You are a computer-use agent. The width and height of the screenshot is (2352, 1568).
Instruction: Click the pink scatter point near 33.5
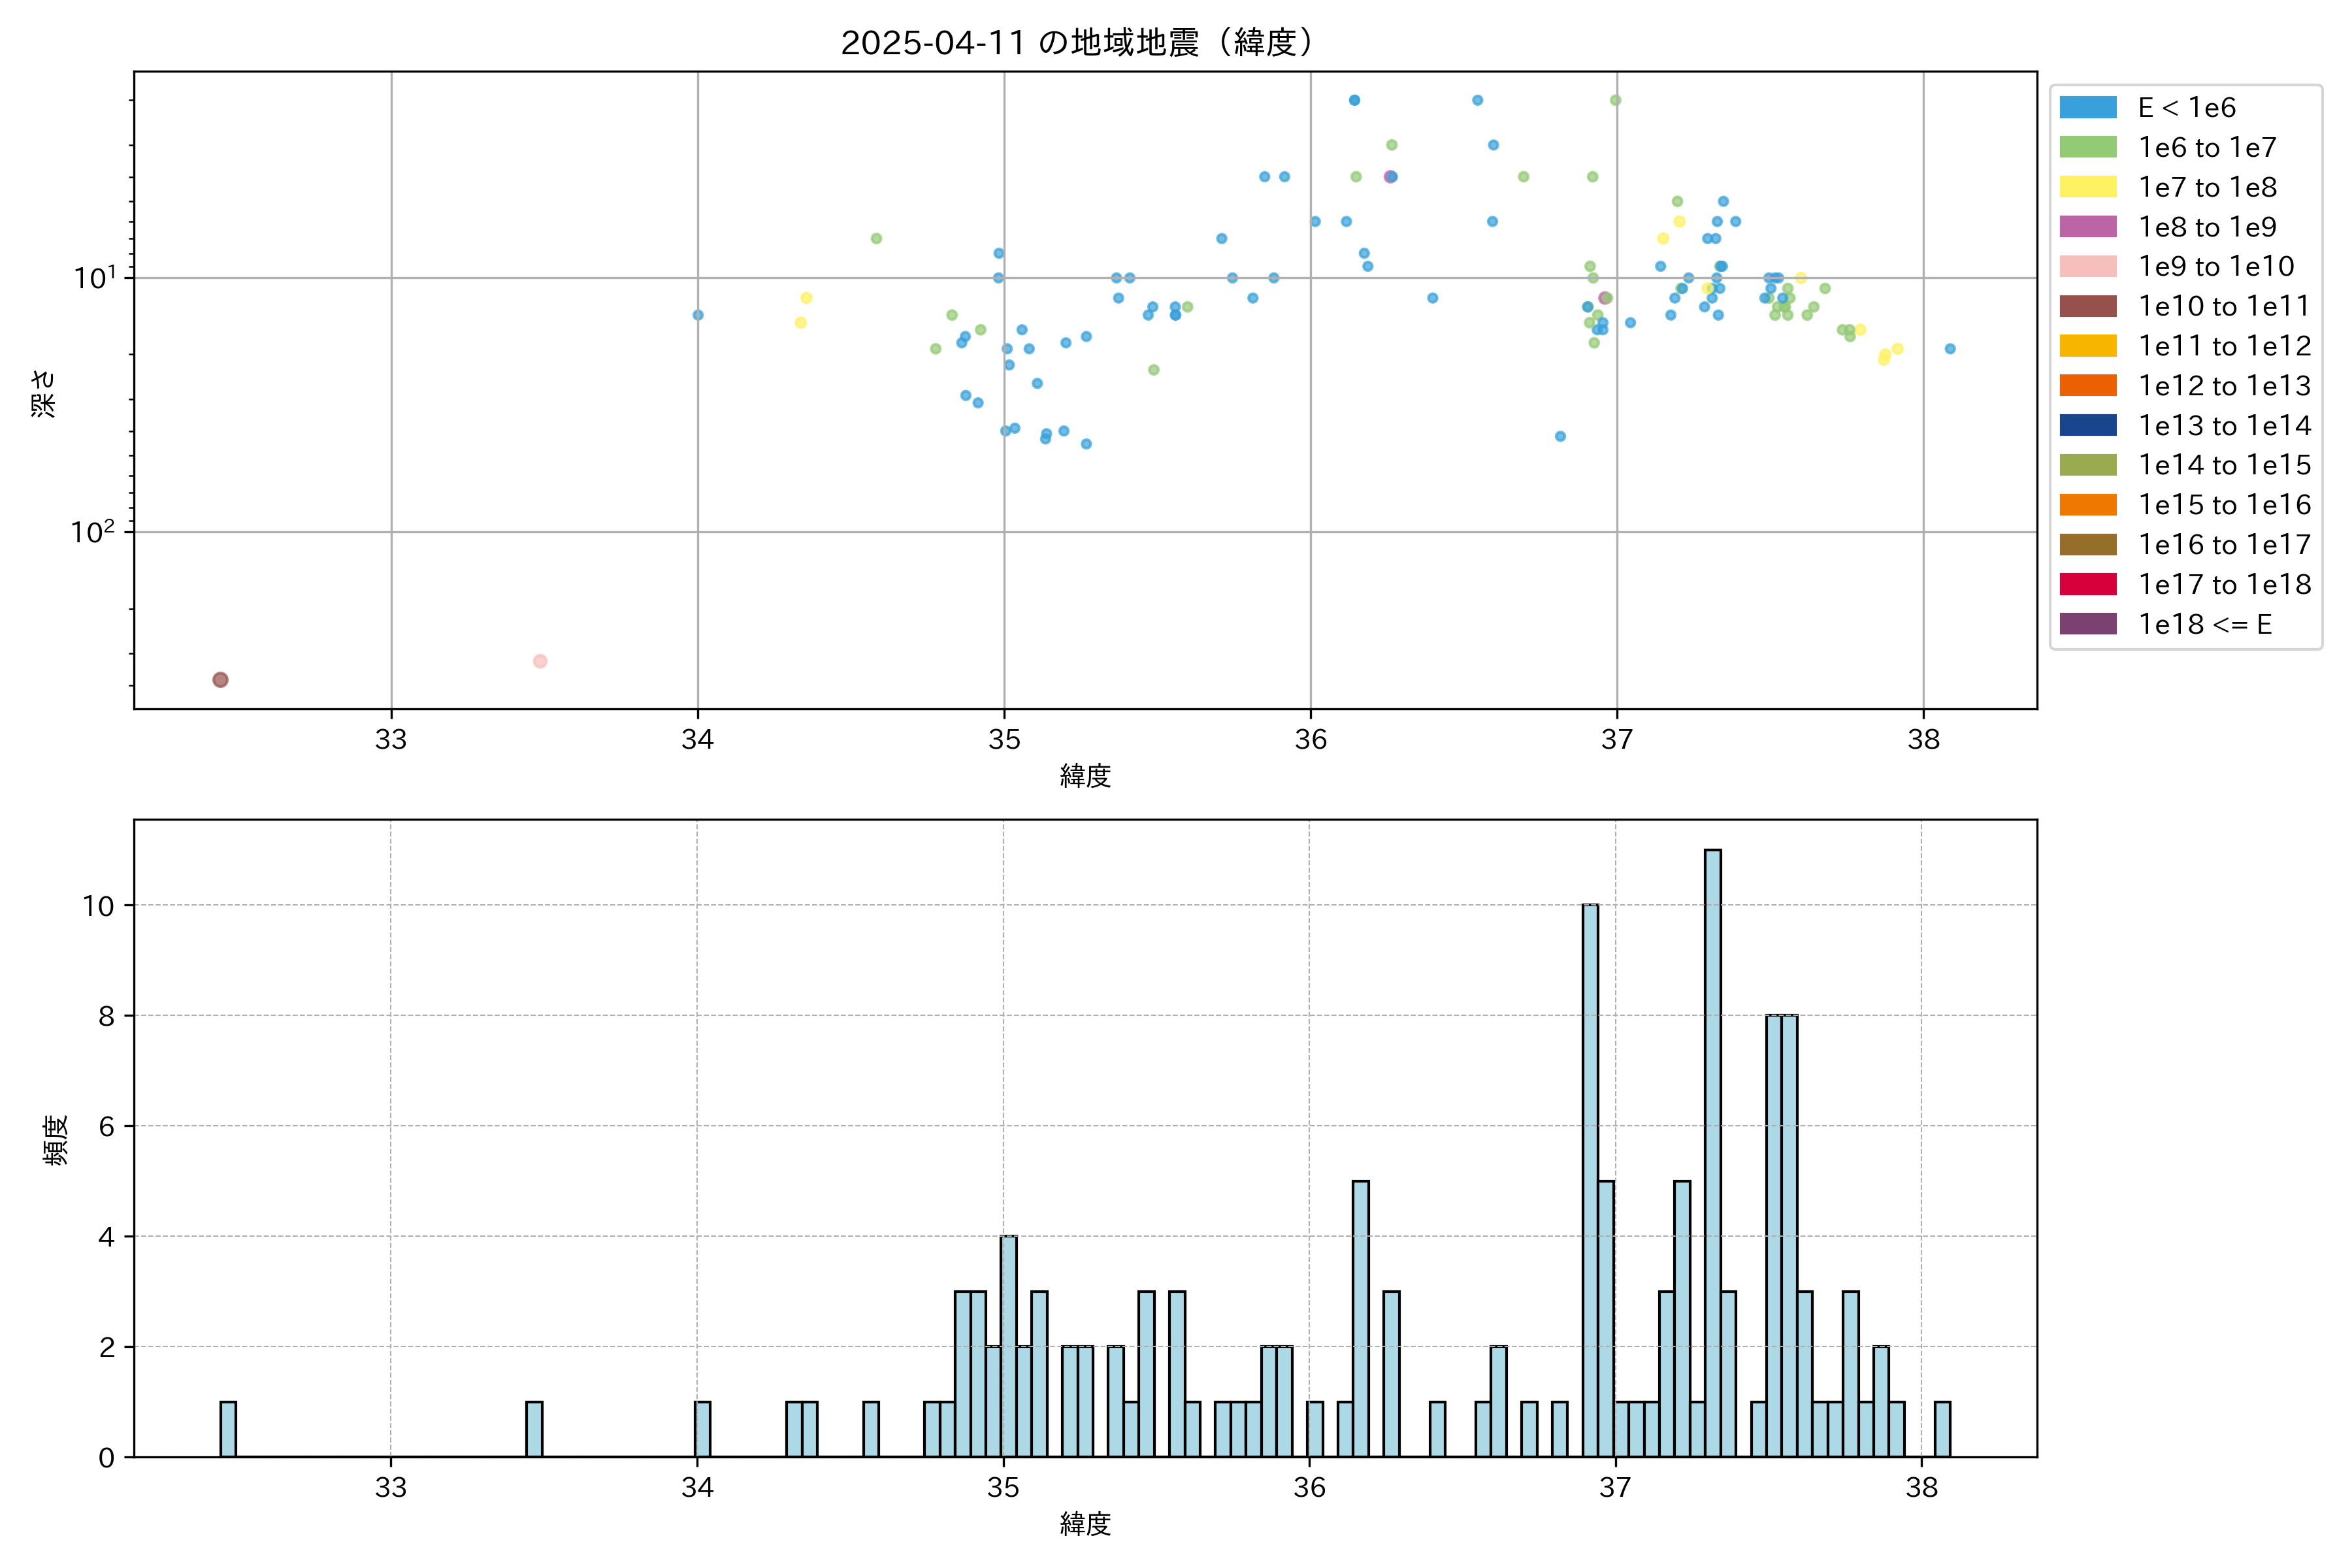[540, 661]
